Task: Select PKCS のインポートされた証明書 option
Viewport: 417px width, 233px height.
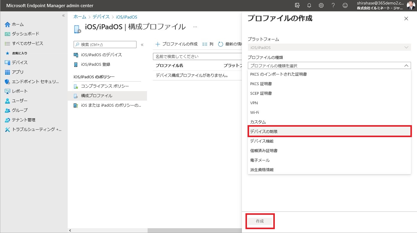Action: point(329,74)
